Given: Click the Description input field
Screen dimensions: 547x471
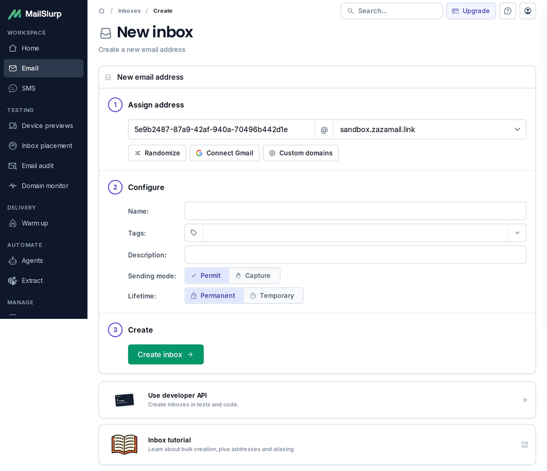Looking at the screenshot, I should [x=355, y=255].
